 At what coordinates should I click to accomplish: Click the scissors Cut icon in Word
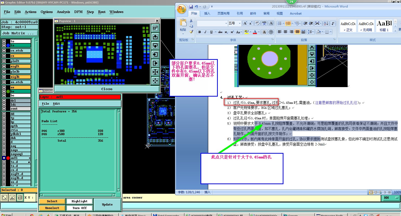tap(191, 21)
